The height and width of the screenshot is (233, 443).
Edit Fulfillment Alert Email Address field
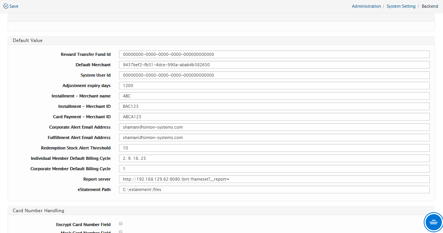pos(274,137)
